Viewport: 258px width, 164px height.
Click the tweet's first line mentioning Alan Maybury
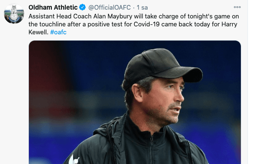(x=134, y=16)
